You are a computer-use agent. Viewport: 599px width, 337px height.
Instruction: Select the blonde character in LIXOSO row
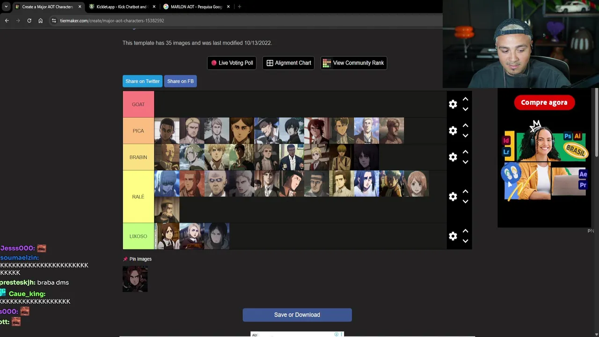tap(192, 236)
